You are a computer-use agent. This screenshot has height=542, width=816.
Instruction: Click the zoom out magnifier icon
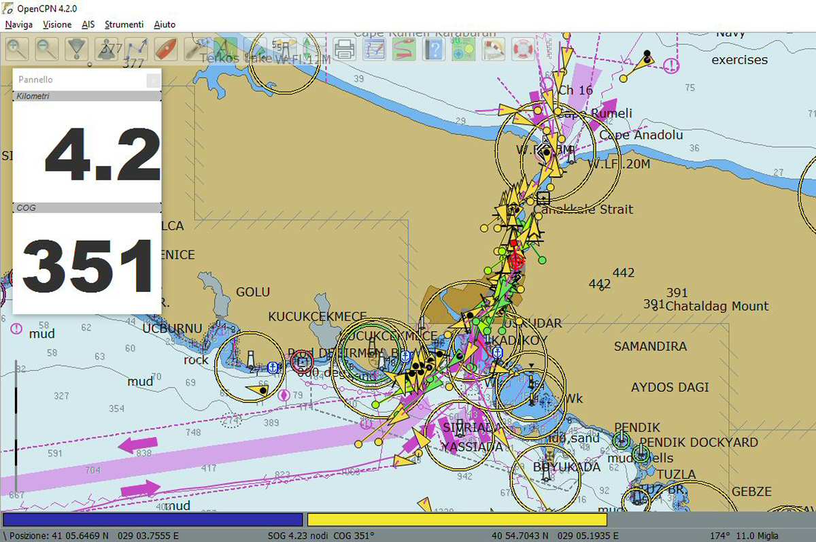47,49
